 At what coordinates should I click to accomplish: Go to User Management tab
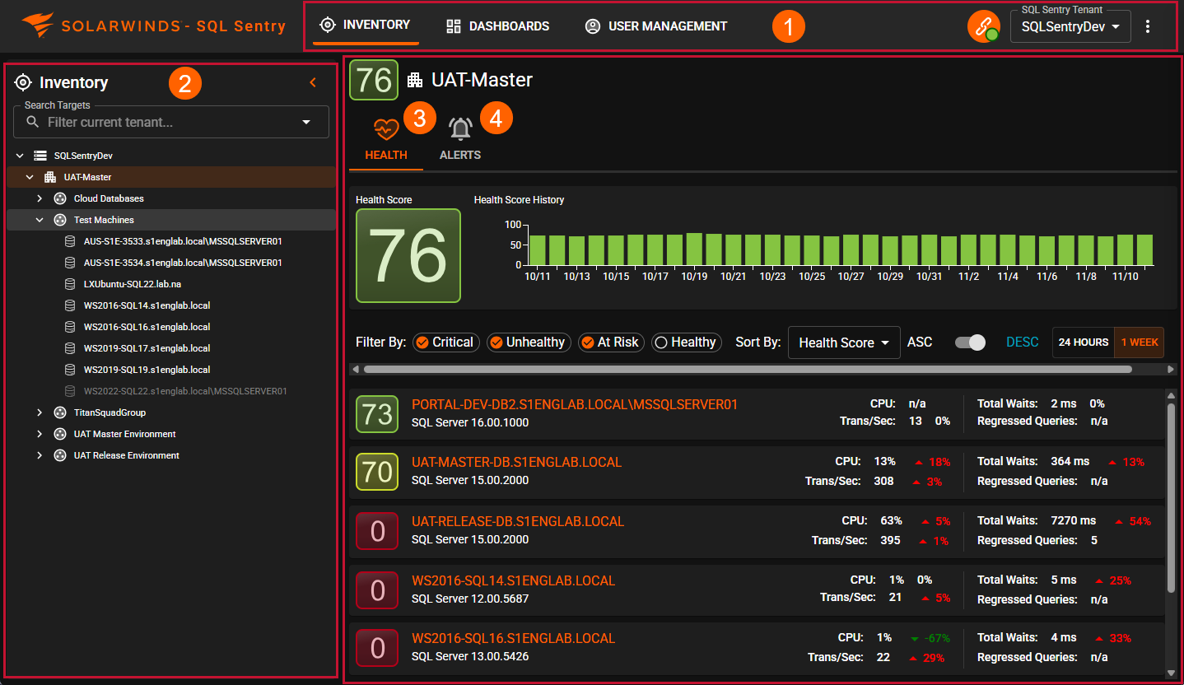(x=655, y=26)
